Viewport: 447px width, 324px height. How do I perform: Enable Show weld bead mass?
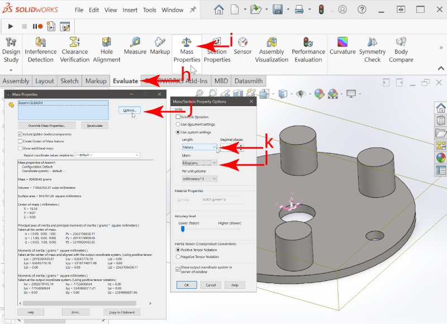click(20, 148)
